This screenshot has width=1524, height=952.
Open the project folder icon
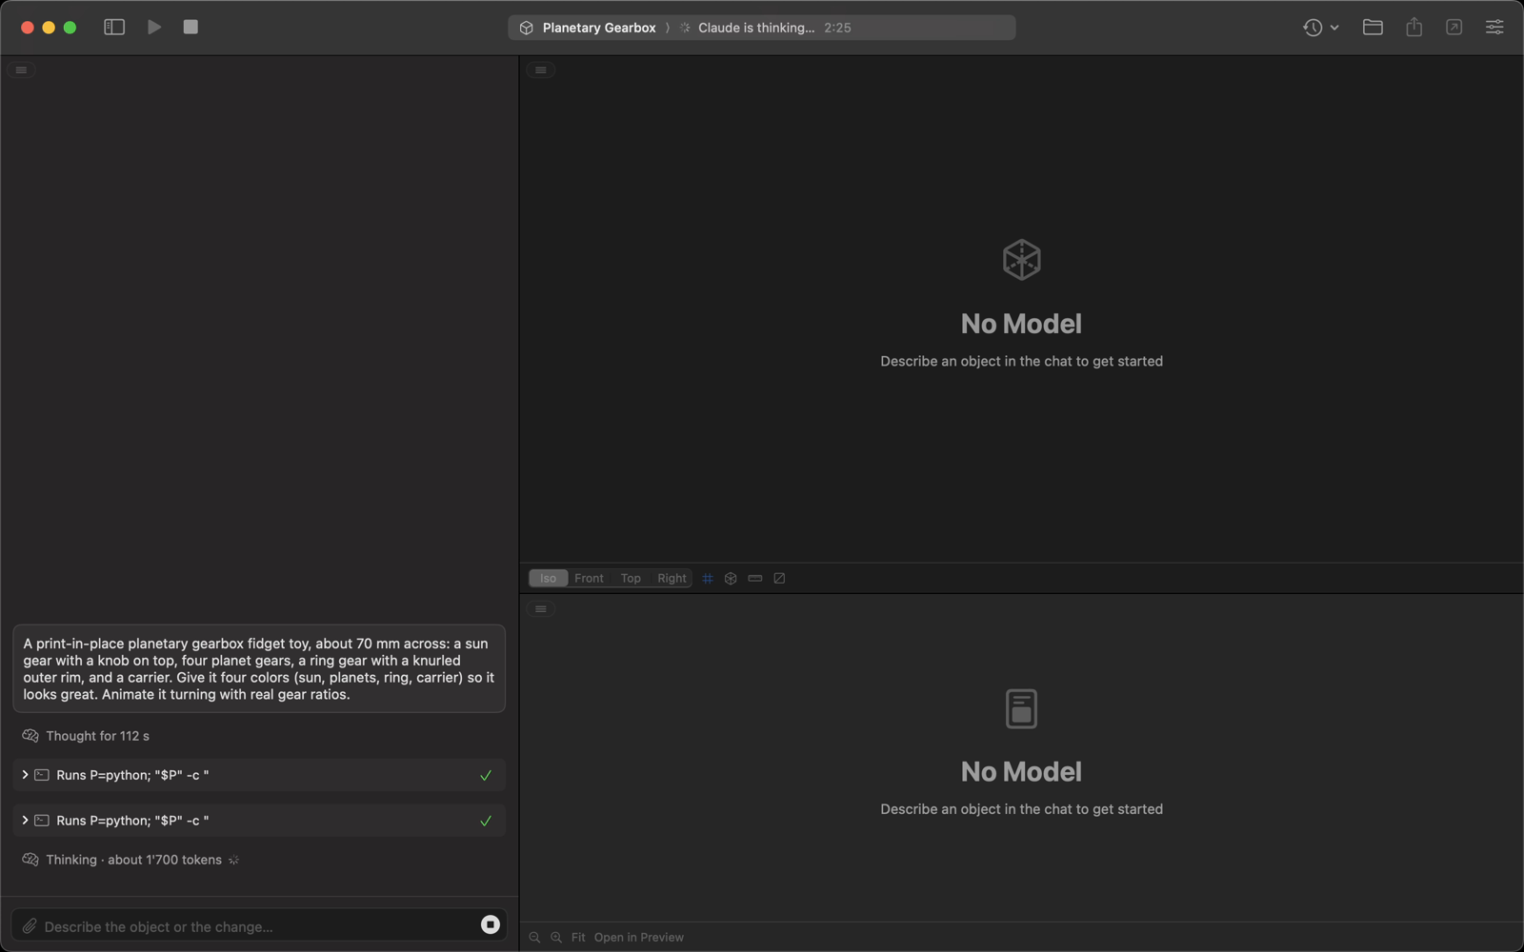tap(1373, 27)
